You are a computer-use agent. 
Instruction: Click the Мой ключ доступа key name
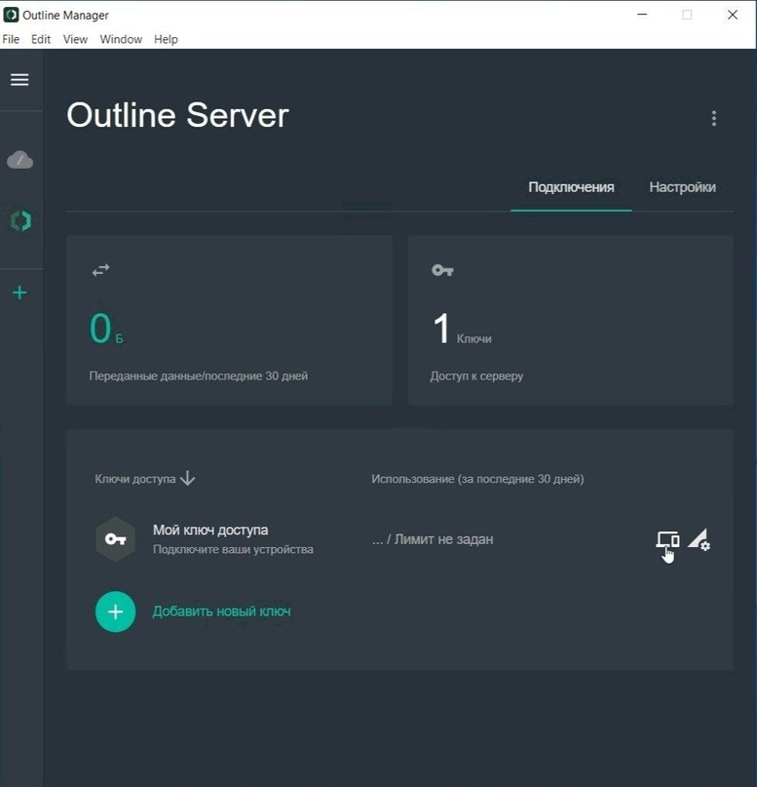pos(210,530)
